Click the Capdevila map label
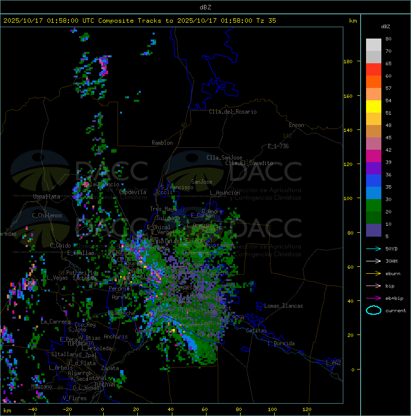This screenshot has width=411, height=416. tap(133, 192)
